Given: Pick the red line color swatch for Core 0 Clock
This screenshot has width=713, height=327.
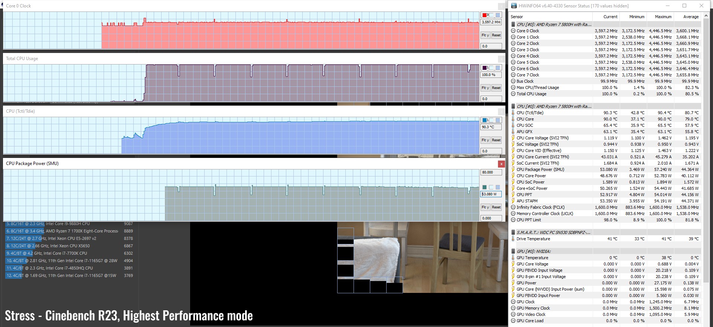Looking at the screenshot, I should click(485, 15).
